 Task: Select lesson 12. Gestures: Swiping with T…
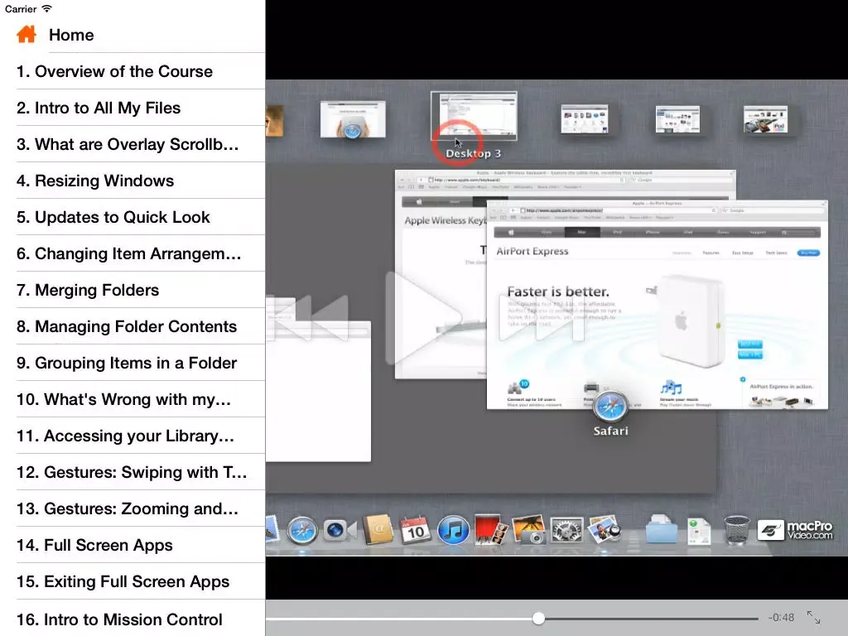pos(132,472)
